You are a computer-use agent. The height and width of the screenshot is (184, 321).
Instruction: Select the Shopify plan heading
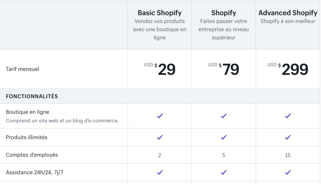[x=224, y=13]
